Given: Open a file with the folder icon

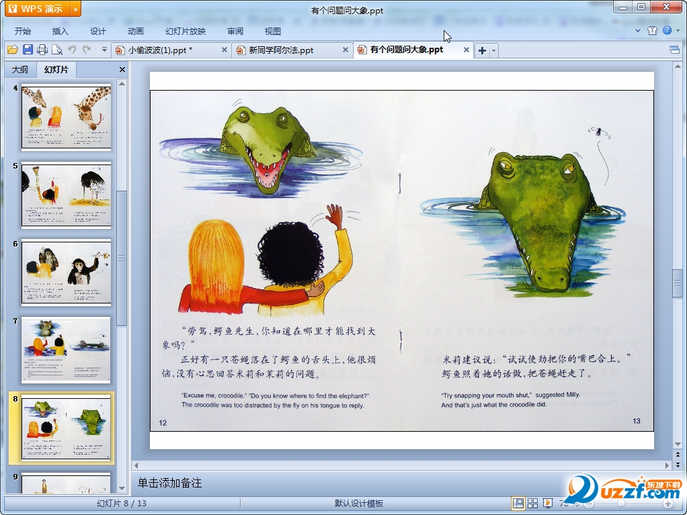Looking at the screenshot, I should 13,50.
